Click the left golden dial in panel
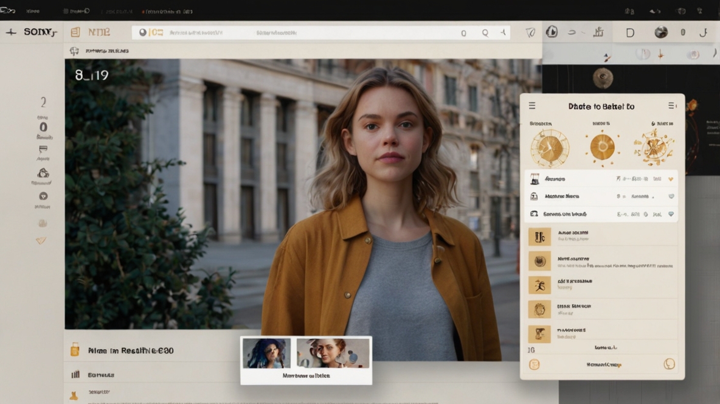Screen dimensions: 720x404 (550, 148)
